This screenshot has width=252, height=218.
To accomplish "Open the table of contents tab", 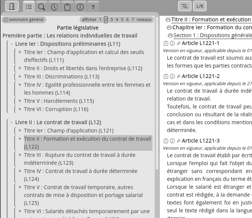I will pyautogui.click(x=29, y=7).
